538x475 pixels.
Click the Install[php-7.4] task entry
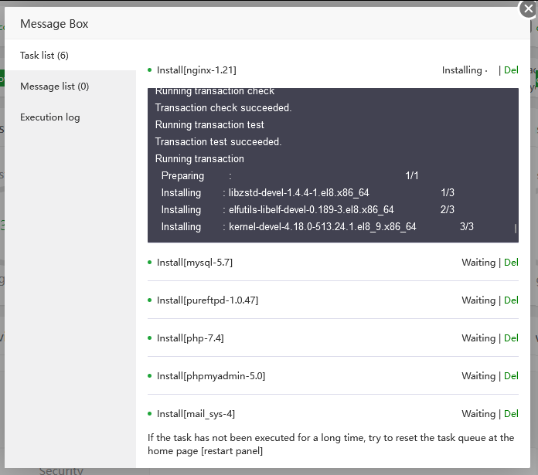[190, 338]
